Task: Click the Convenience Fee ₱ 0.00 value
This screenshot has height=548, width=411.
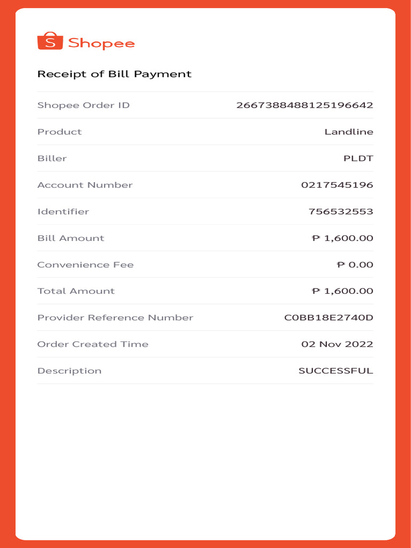Action: [355, 264]
